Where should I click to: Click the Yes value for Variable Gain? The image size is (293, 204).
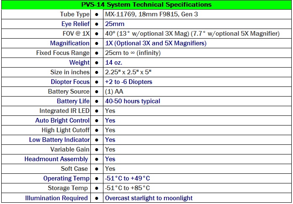coord(110,149)
